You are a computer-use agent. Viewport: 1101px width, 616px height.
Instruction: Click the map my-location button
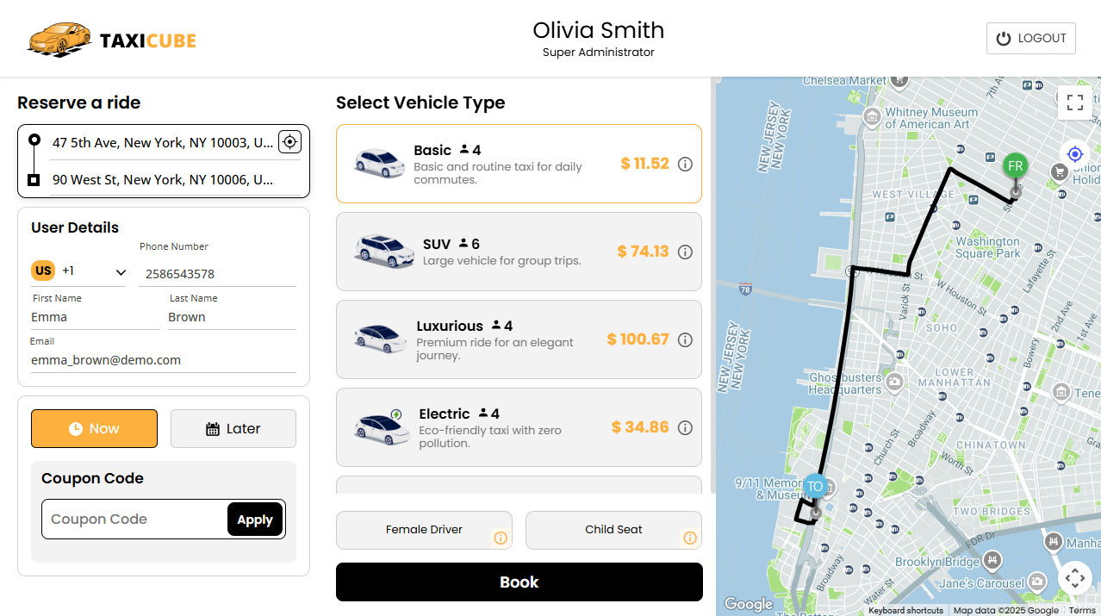pyautogui.click(x=1074, y=154)
